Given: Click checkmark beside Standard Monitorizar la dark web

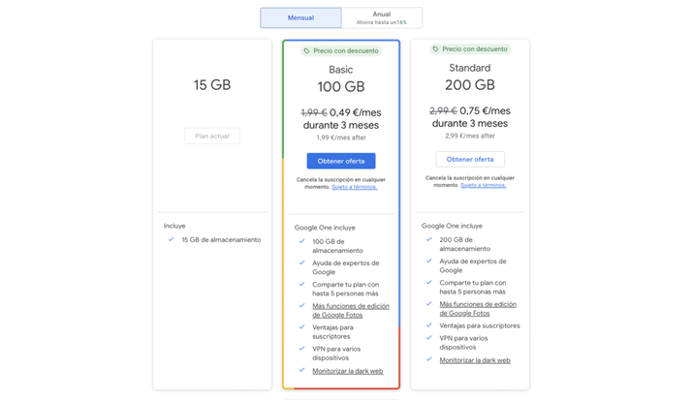Looking at the screenshot, I should (428, 359).
